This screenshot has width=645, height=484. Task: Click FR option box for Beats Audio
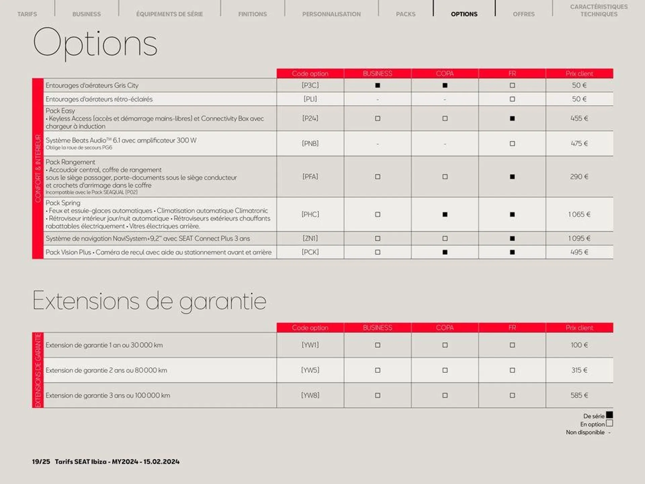(512, 143)
